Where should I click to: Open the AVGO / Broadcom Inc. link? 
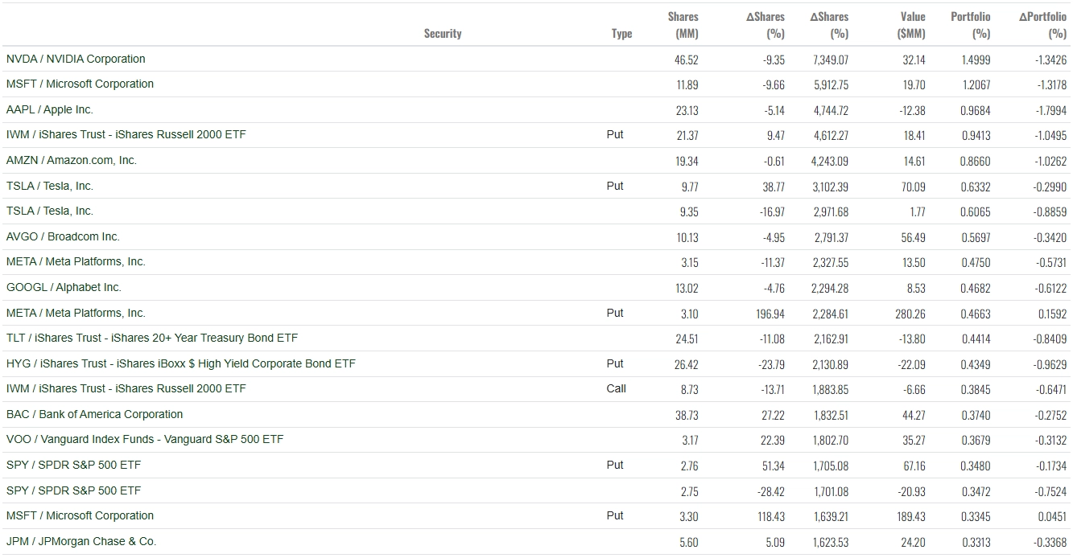click(63, 236)
